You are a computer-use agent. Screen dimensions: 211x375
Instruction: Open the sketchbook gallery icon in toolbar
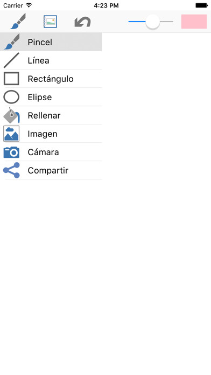[50, 22]
